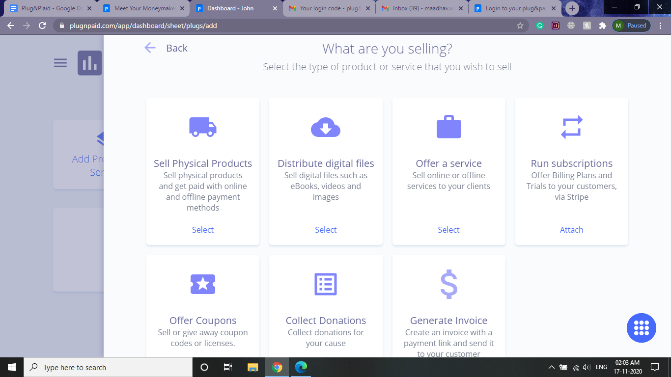Click Select under Sell Physical Products
This screenshot has height=377, width=671.
tap(203, 230)
